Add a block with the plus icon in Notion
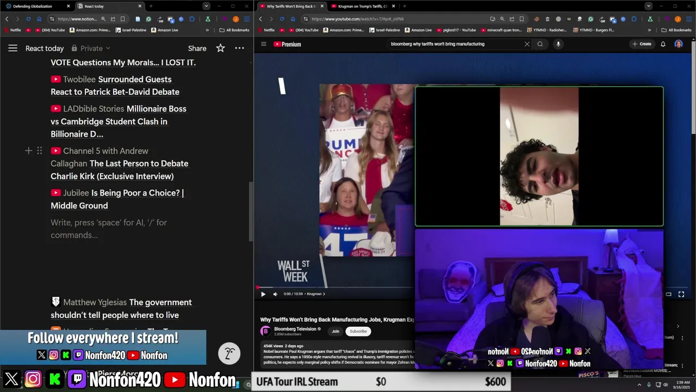Image resolution: width=696 pixels, height=392 pixels. point(28,151)
